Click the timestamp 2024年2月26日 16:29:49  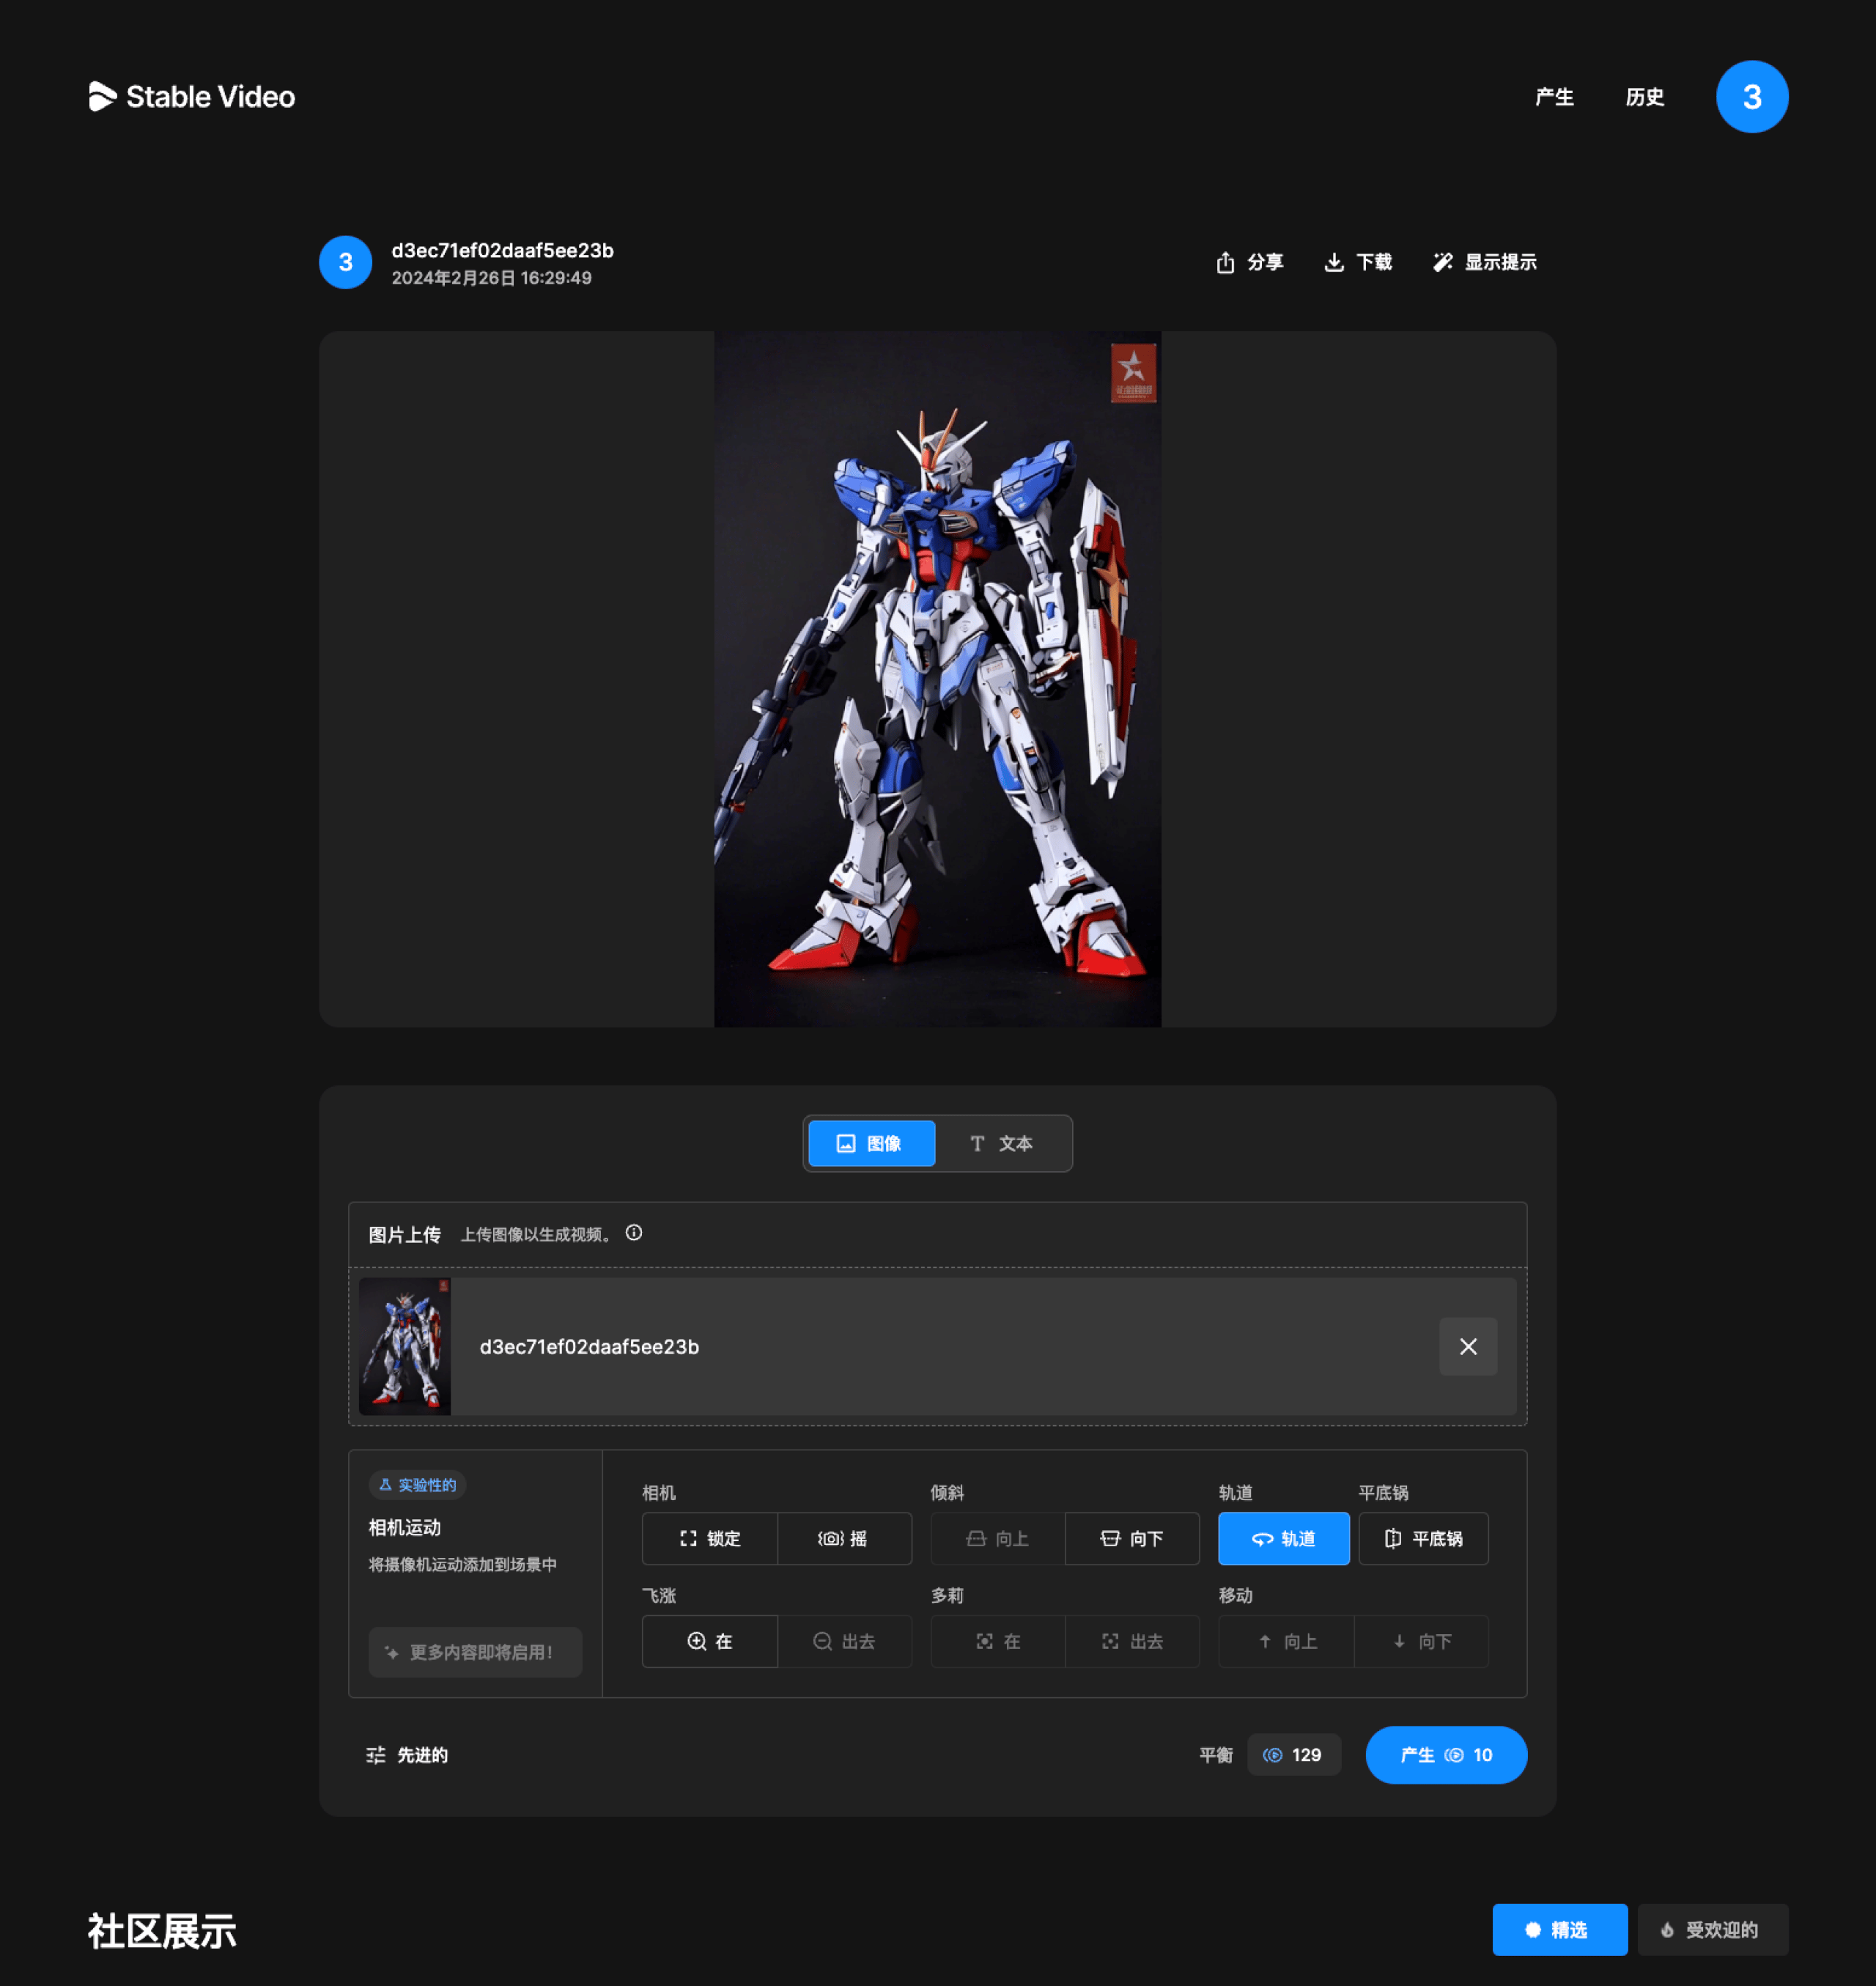coord(491,278)
